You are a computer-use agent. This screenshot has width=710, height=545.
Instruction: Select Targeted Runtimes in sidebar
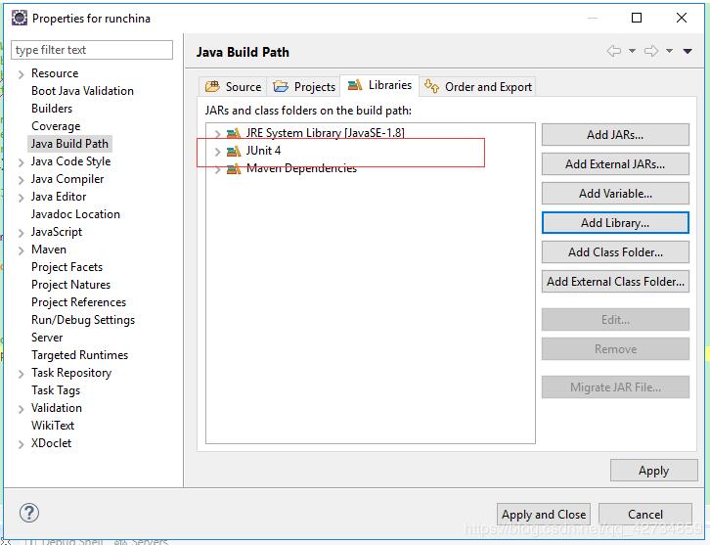point(79,355)
